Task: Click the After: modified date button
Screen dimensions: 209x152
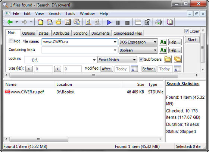Action: (x=107, y=69)
